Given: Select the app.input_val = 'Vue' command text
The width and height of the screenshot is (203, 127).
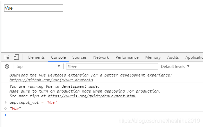Looking at the screenshot, I should tap(33, 103).
